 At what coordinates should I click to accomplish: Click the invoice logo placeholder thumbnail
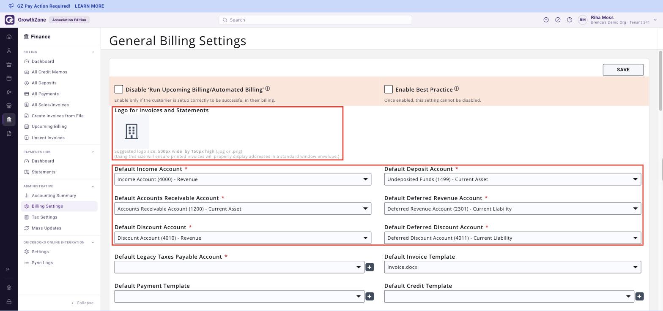tap(132, 131)
